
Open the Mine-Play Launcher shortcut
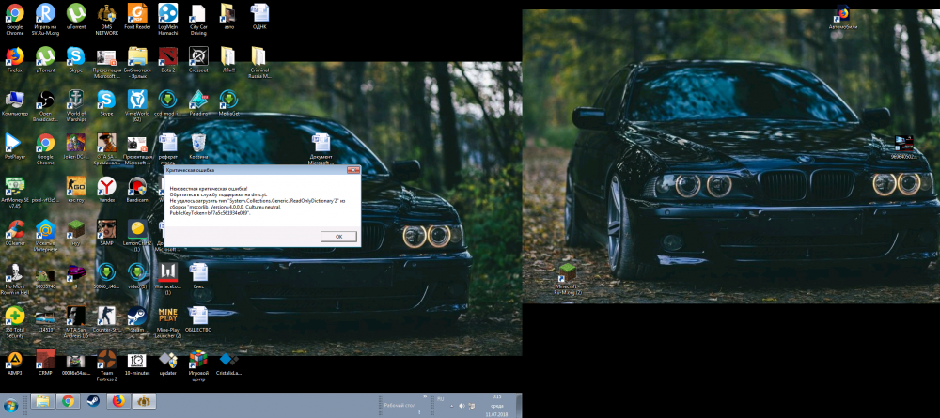(168, 316)
